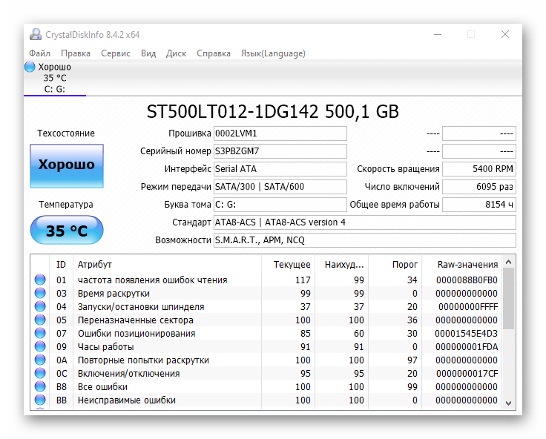Click the Raw-значения column header
The image size is (546, 439).
pos(461,265)
